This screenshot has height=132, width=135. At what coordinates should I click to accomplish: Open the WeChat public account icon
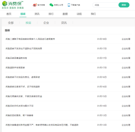[x=51, y=5]
